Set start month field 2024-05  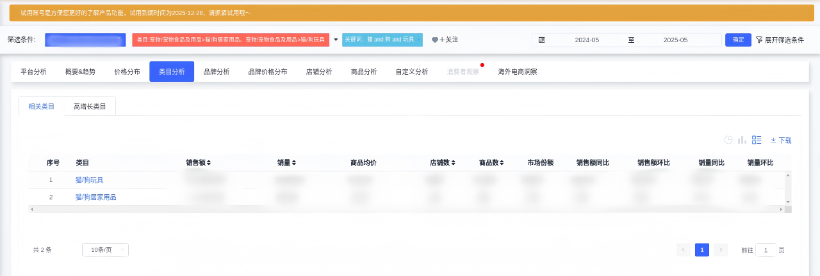[587, 40]
